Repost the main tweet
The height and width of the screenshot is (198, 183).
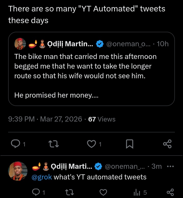click(x=54, y=144)
